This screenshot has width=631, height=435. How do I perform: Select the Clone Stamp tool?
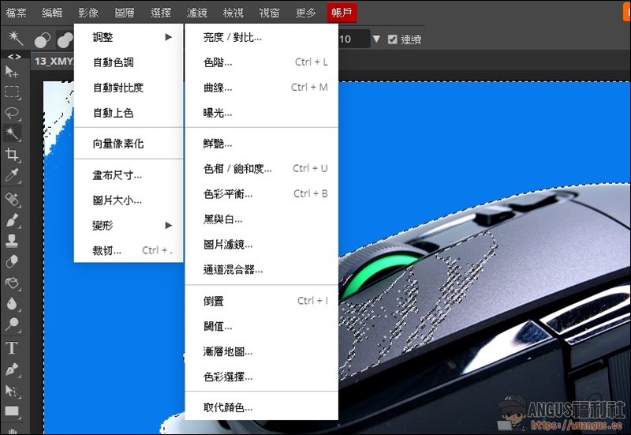(12, 241)
